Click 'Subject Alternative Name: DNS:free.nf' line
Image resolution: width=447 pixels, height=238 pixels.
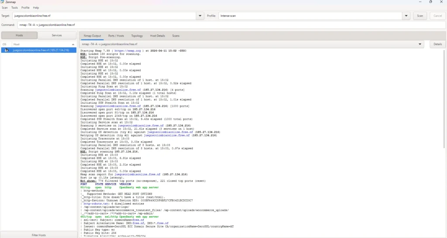[124, 223]
